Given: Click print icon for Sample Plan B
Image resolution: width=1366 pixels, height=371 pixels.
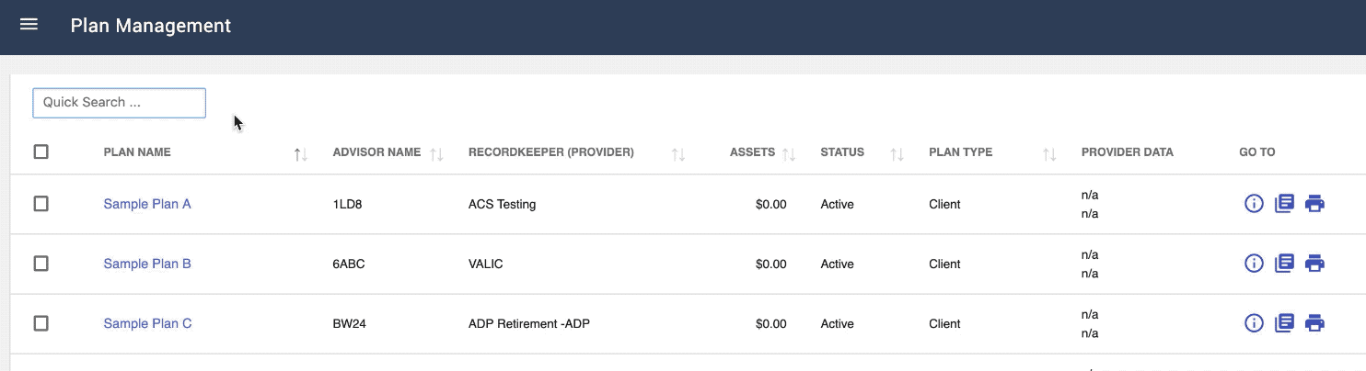Looking at the screenshot, I should [1315, 264].
